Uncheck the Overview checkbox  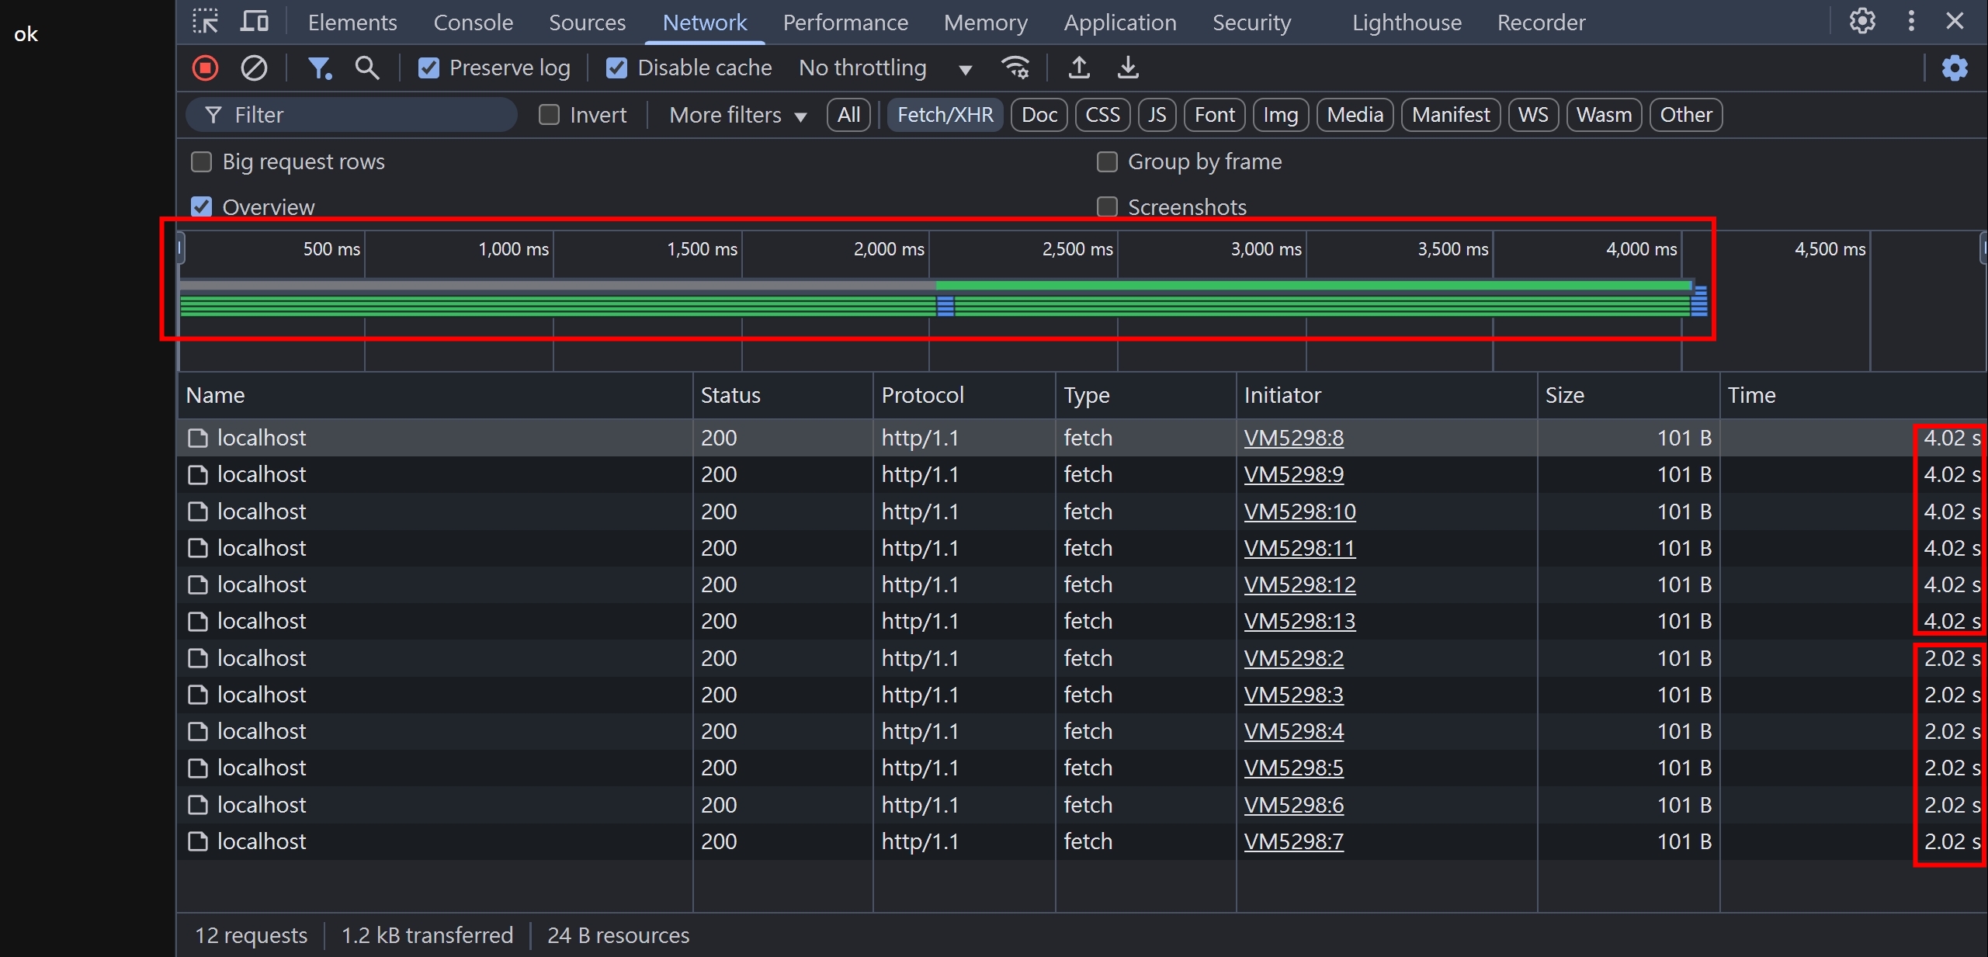coord(201,206)
